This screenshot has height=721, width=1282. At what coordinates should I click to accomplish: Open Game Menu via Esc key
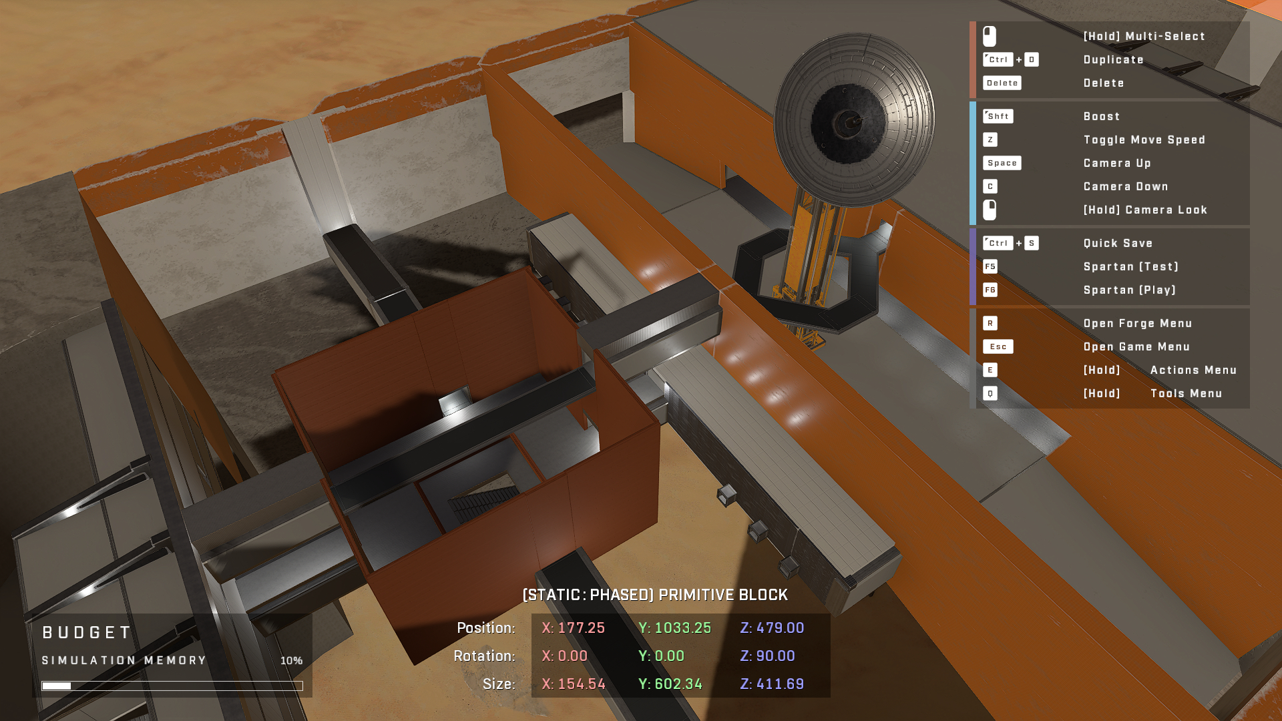pos(998,346)
